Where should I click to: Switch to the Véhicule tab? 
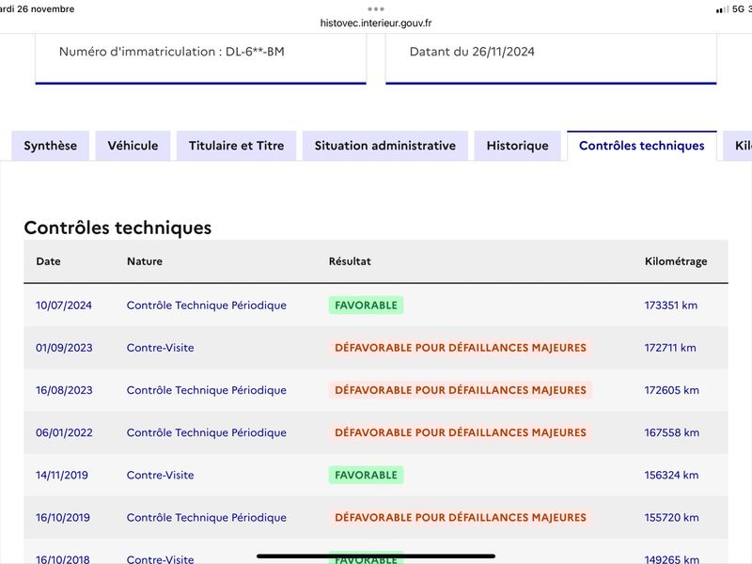coord(133,146)
